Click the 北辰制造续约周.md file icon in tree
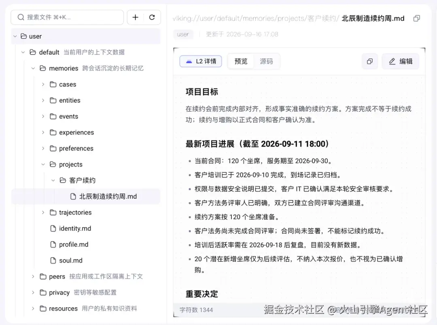This screenshot has width=437, height=325. pos(73,196)
